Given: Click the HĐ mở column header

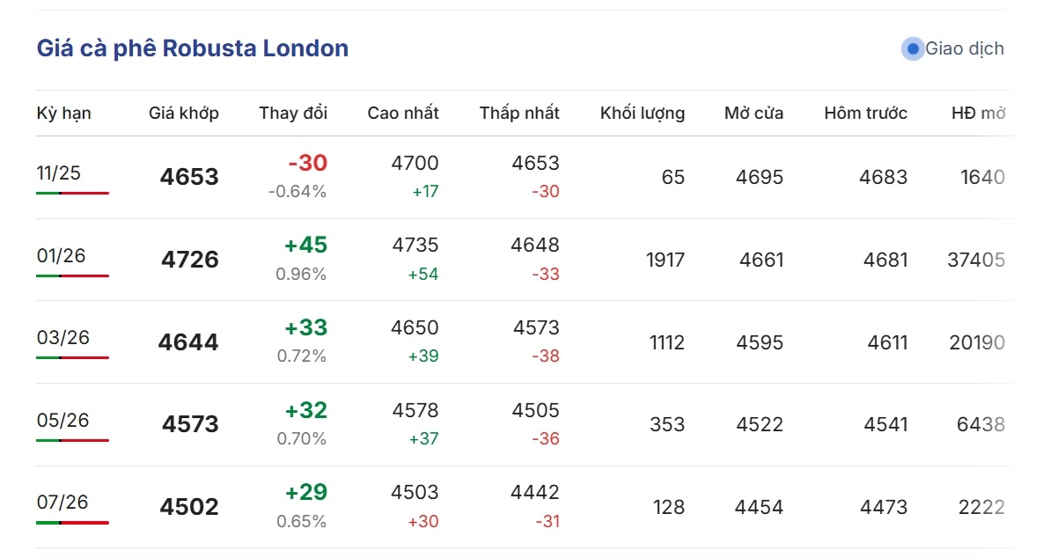Looking at the screenshot, I should pyautogui.click(x=978, y=114).
